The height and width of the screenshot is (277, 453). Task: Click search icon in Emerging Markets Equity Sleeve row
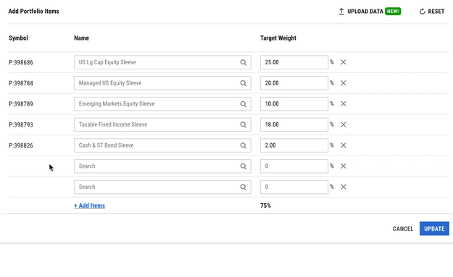pos(244,103)
